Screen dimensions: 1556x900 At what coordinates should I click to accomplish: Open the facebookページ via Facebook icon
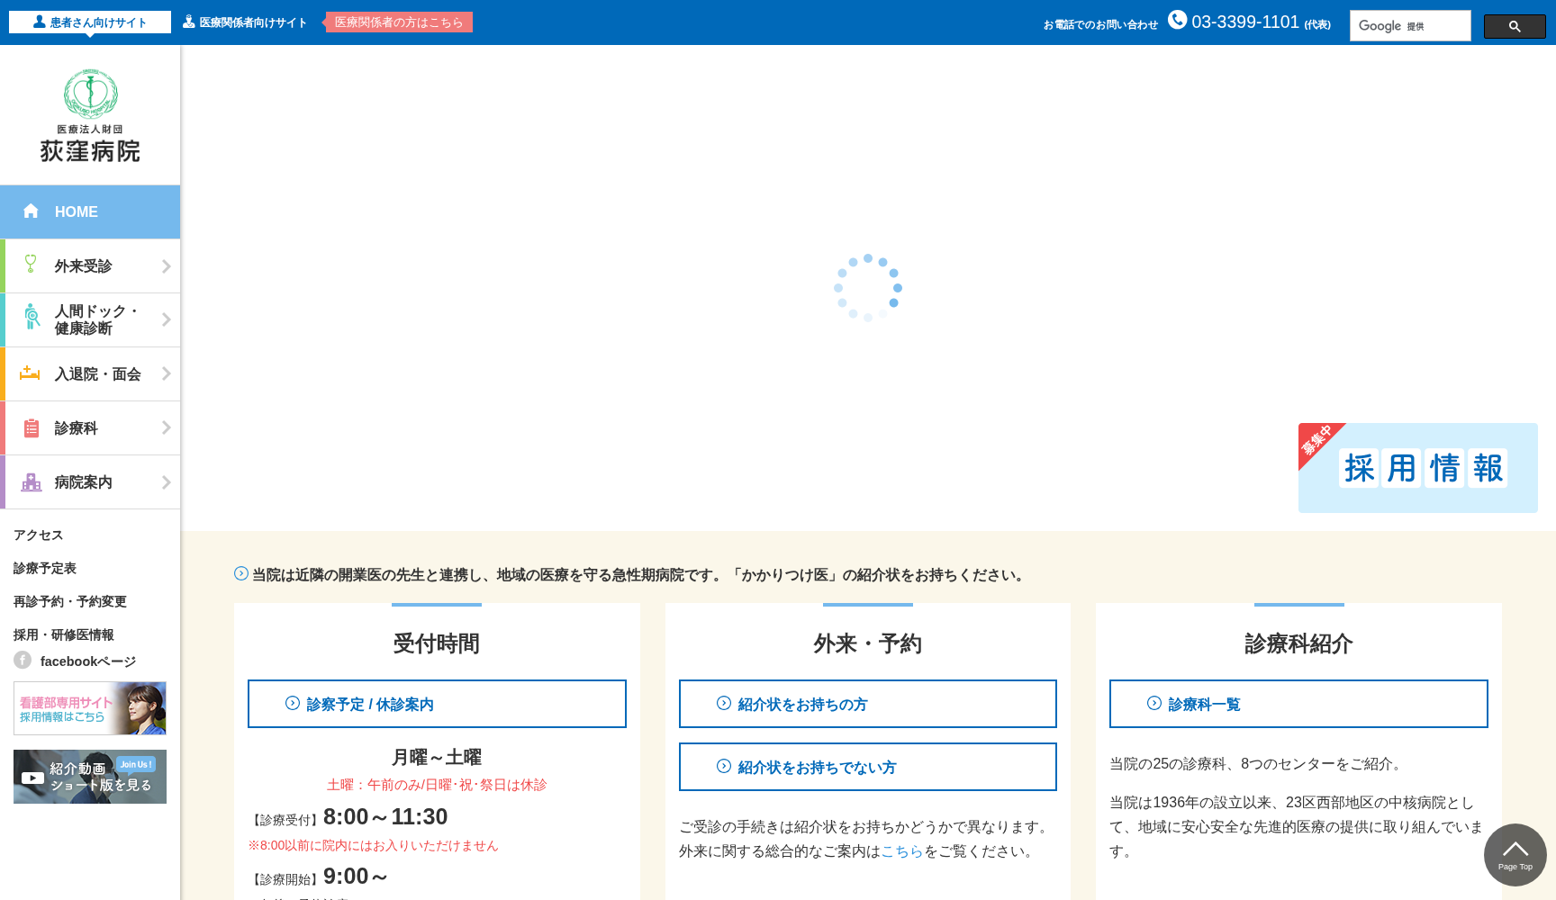tap(22, 660)
